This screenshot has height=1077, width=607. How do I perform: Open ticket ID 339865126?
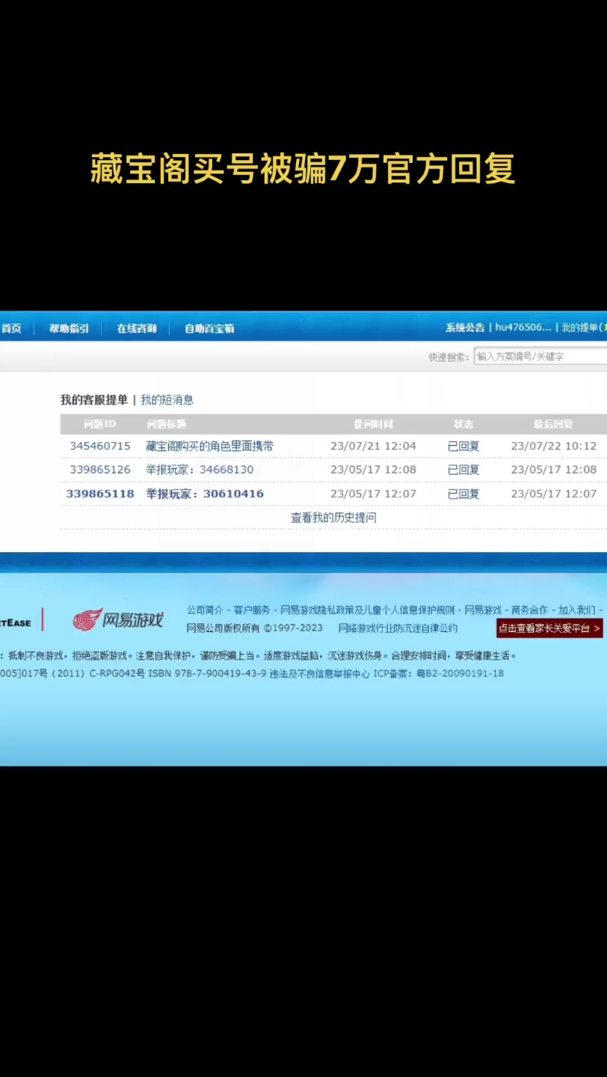point(100,470)
